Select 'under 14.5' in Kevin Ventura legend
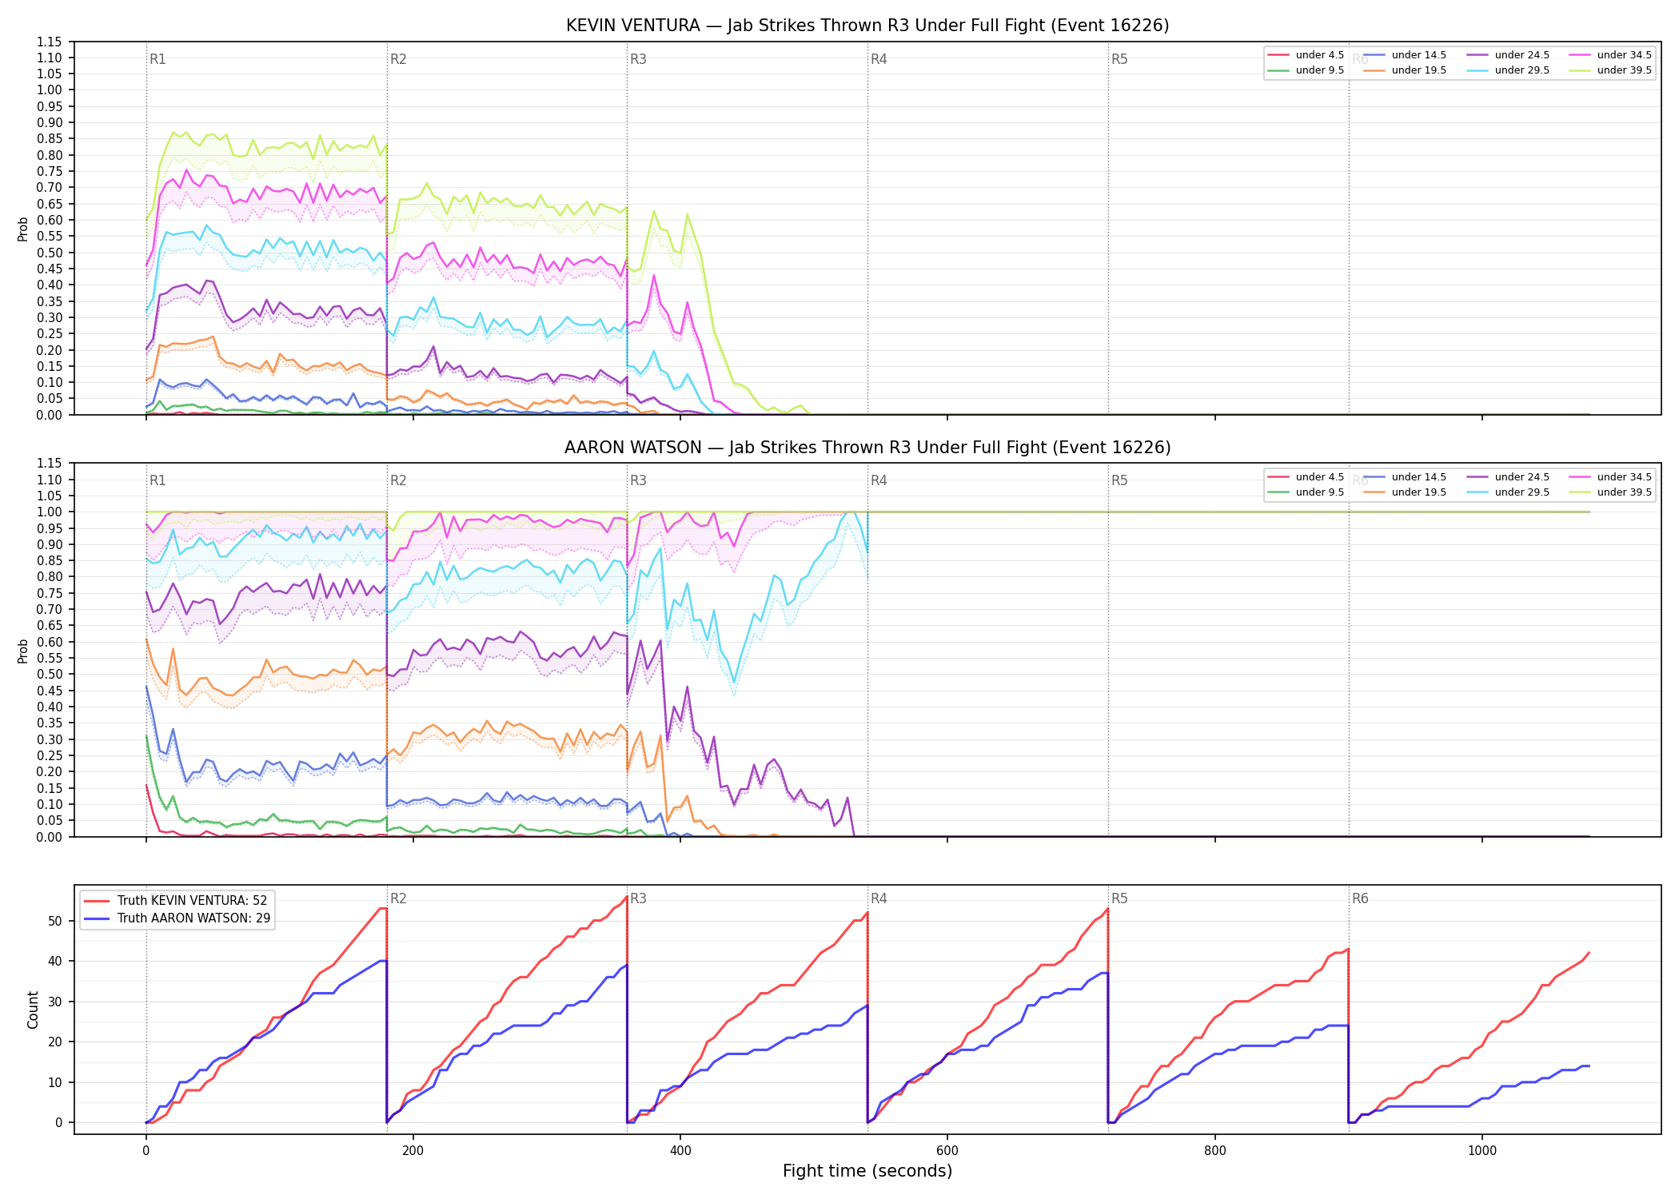 1405,55
